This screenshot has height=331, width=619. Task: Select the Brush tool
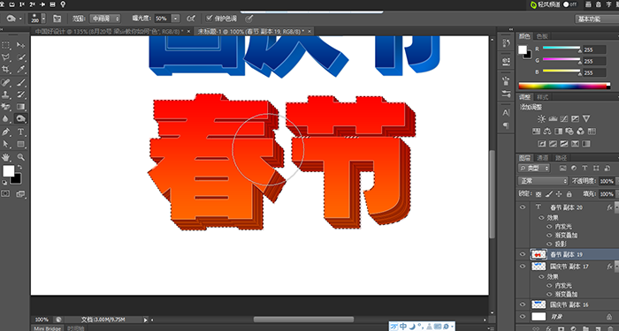[20, 82]
